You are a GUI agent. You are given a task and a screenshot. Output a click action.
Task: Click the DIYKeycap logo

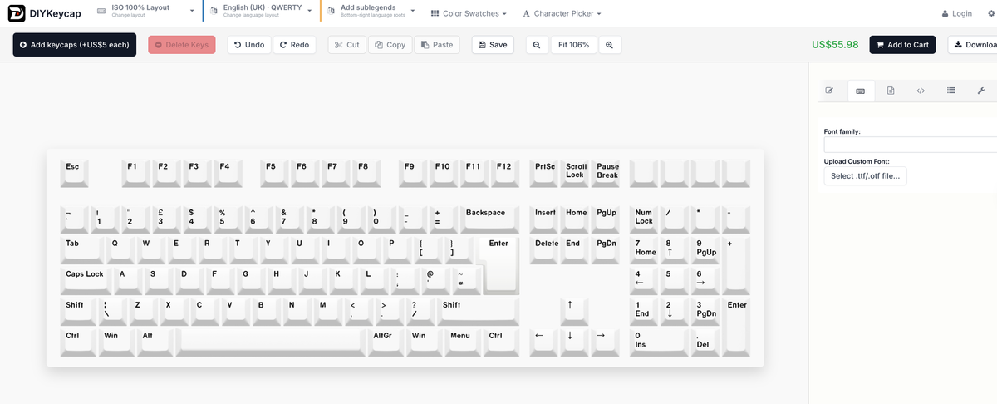(x=45, y=13)
